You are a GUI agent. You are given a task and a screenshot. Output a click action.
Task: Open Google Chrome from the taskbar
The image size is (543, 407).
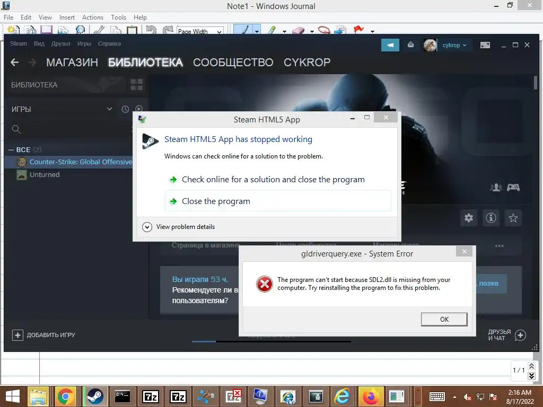pyautogui.click(x=66, y=396)
